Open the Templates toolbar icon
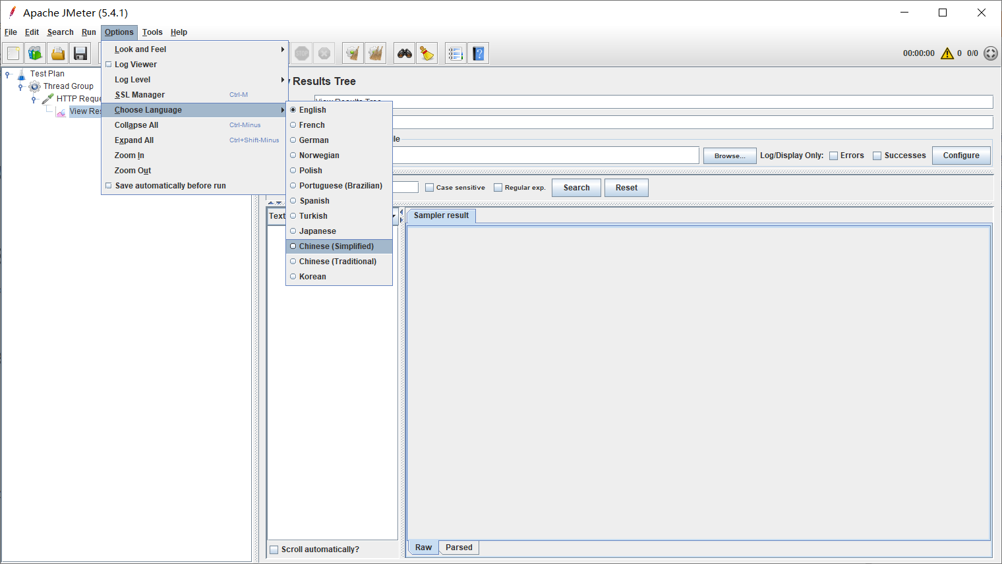 click(36, 53)
